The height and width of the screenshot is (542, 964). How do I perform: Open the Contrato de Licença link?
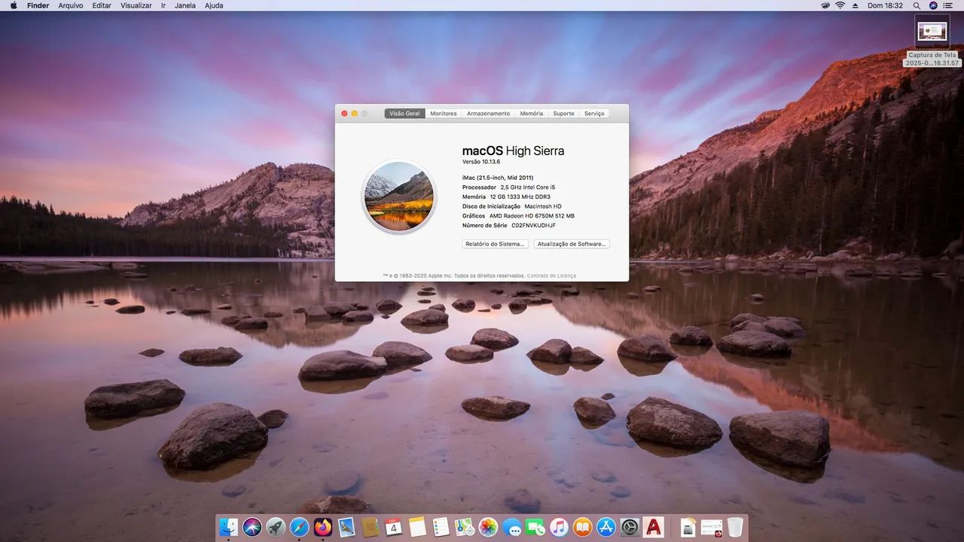(x=551, y=276)
